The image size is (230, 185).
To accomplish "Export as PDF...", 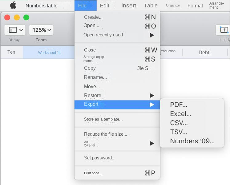I will coord(192,105).
